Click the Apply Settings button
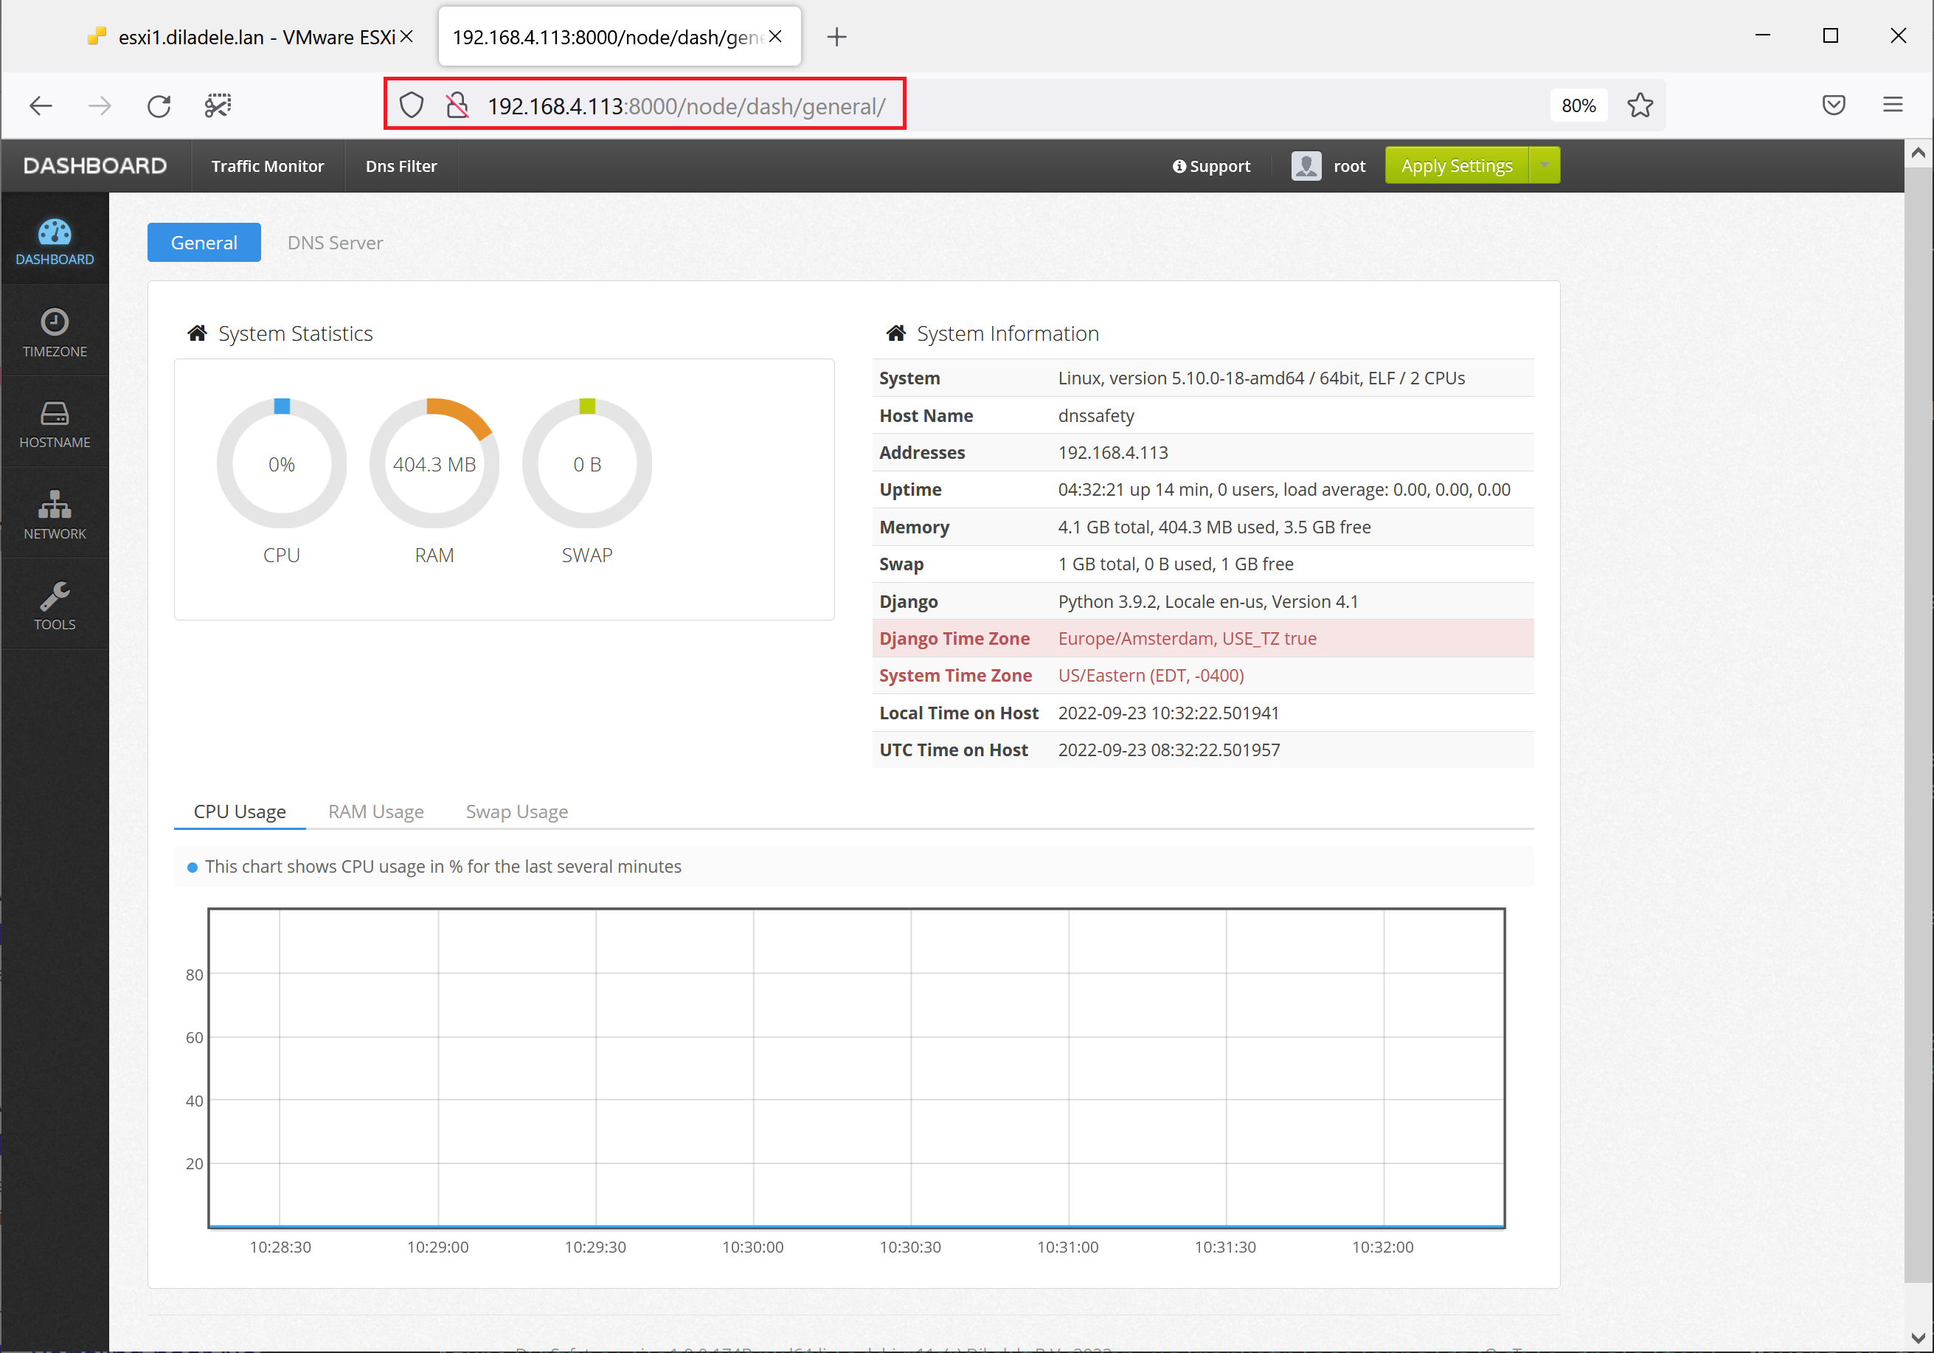The width and height of the screenshot is (1934, 1353). 1456,165
